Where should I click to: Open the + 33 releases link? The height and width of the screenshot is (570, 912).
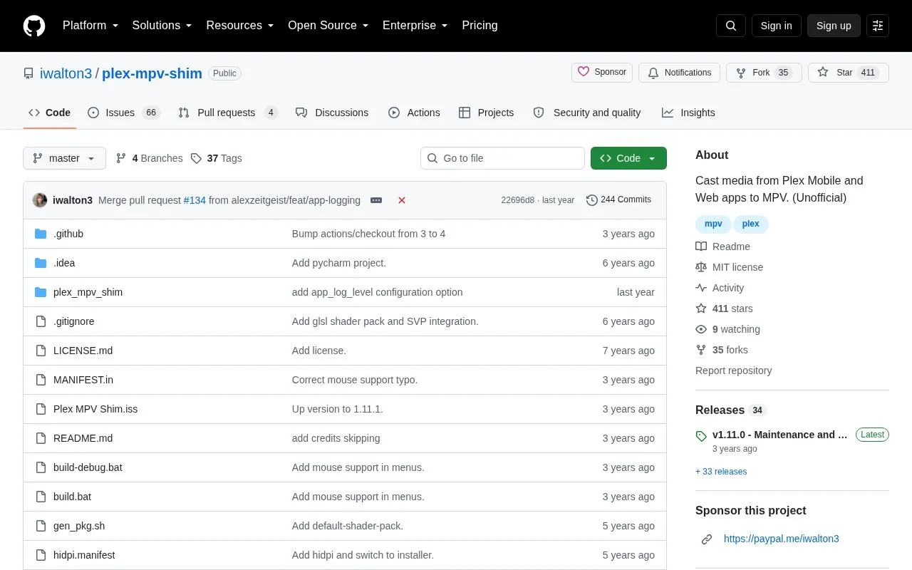click(x=721, y=472)
